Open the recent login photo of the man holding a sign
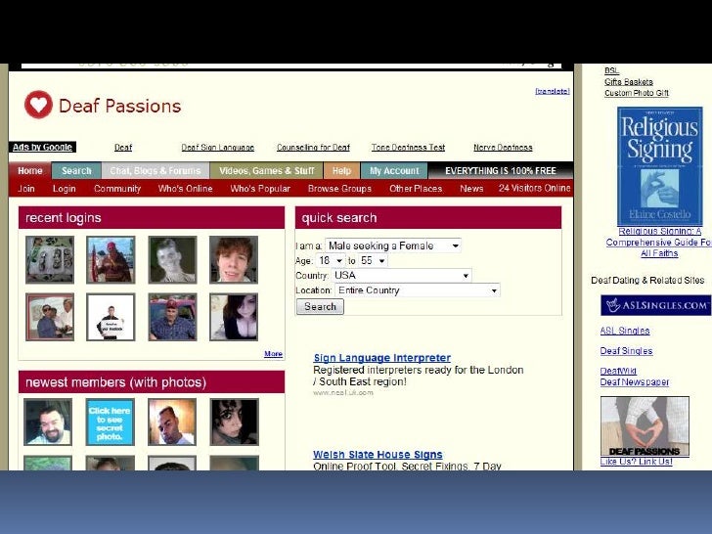Screen dimensions: 712x534 [x=111, y=317]
